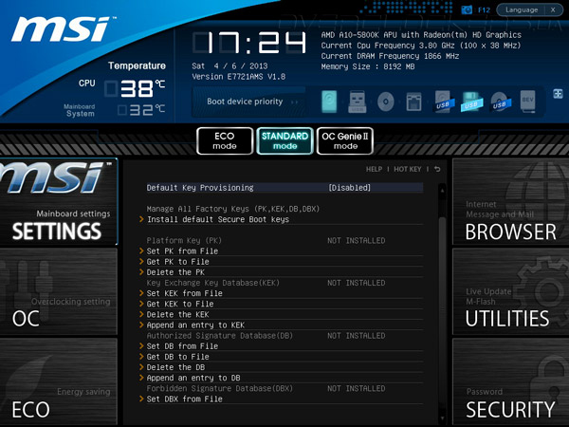Click the 17:24 clock display
569x427 pixels.
tap(249, 43)
